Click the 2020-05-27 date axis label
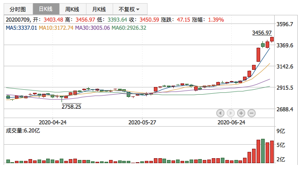 coord(142,122)
